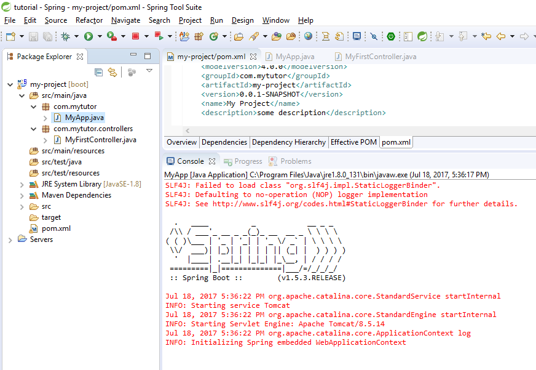Open the Dependency Hierarchy tab
Image resolution: width=536 pixels, height=370 pixels.
tap(289, 142)
